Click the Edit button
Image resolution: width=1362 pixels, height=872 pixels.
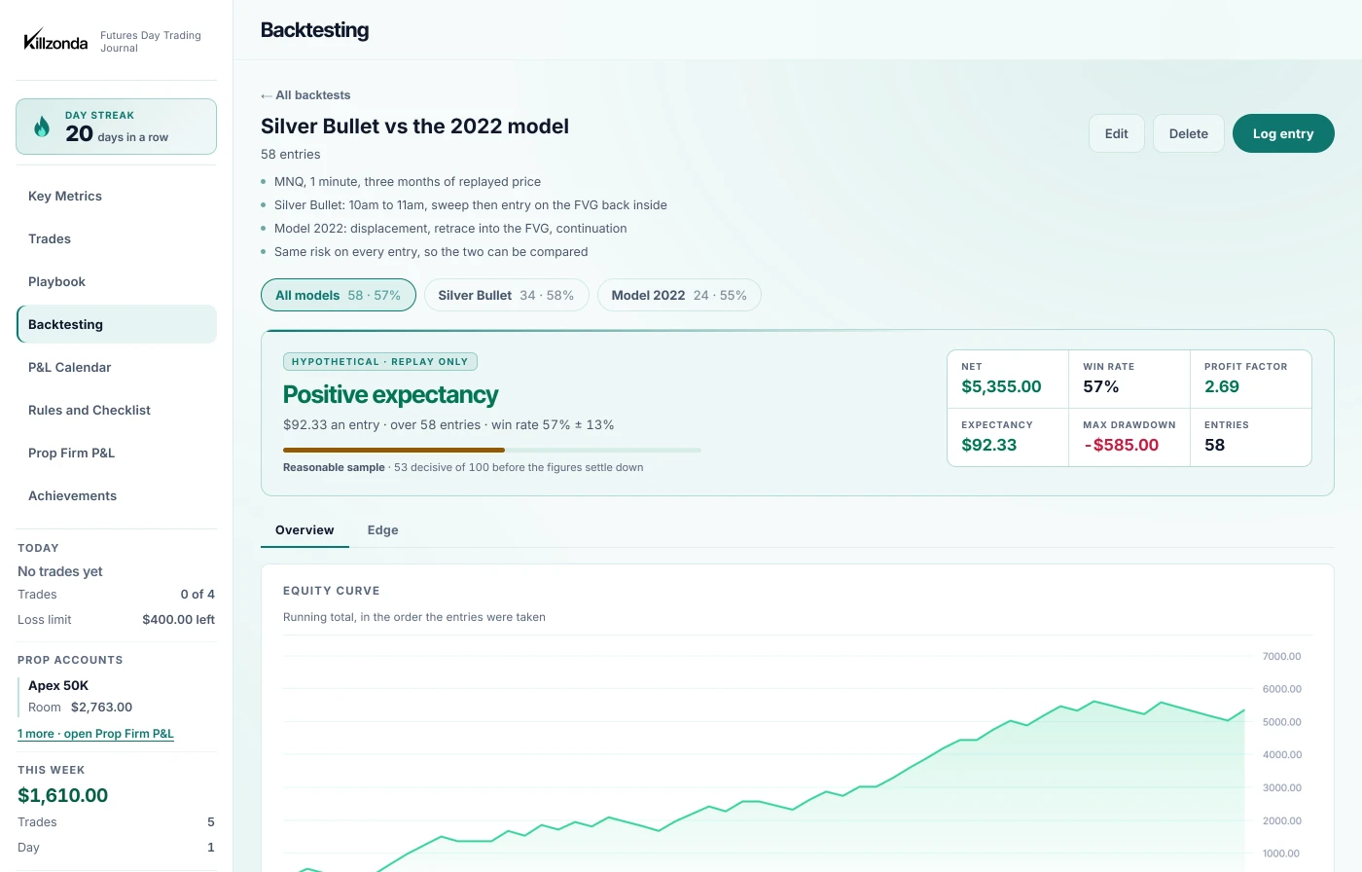click(x=1117, y=133)
